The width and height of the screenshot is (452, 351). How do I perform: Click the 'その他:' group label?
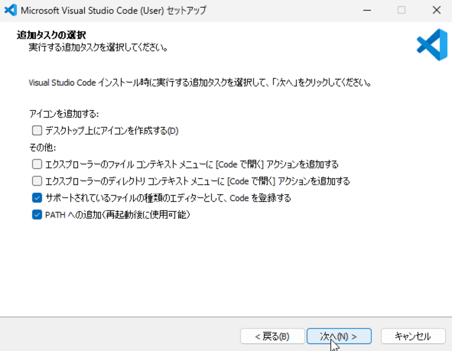click(43, 147)
